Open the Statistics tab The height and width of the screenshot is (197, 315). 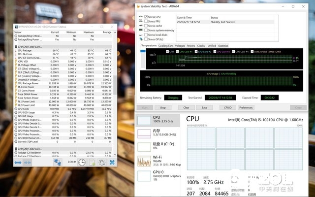[x=223, y=46]
